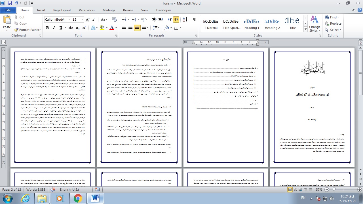
Task: Toggle Show/Hide paragraph marks
Action: 194,20
